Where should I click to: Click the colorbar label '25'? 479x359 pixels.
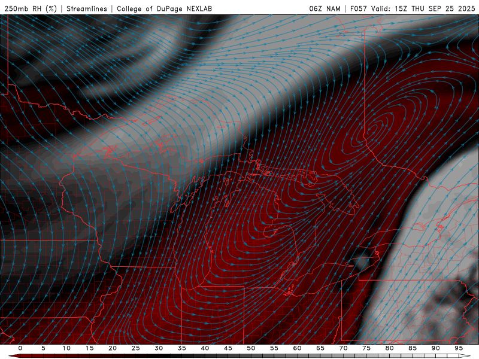[x=136, y=348]
